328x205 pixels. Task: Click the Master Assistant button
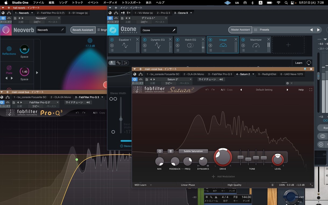tap(241, 30)
